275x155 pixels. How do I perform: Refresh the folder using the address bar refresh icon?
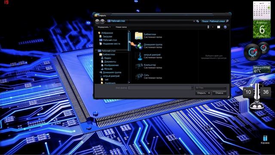point(198,21)
